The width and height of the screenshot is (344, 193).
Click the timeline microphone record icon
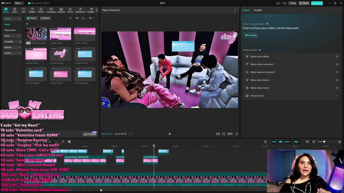tap(265, 142)
